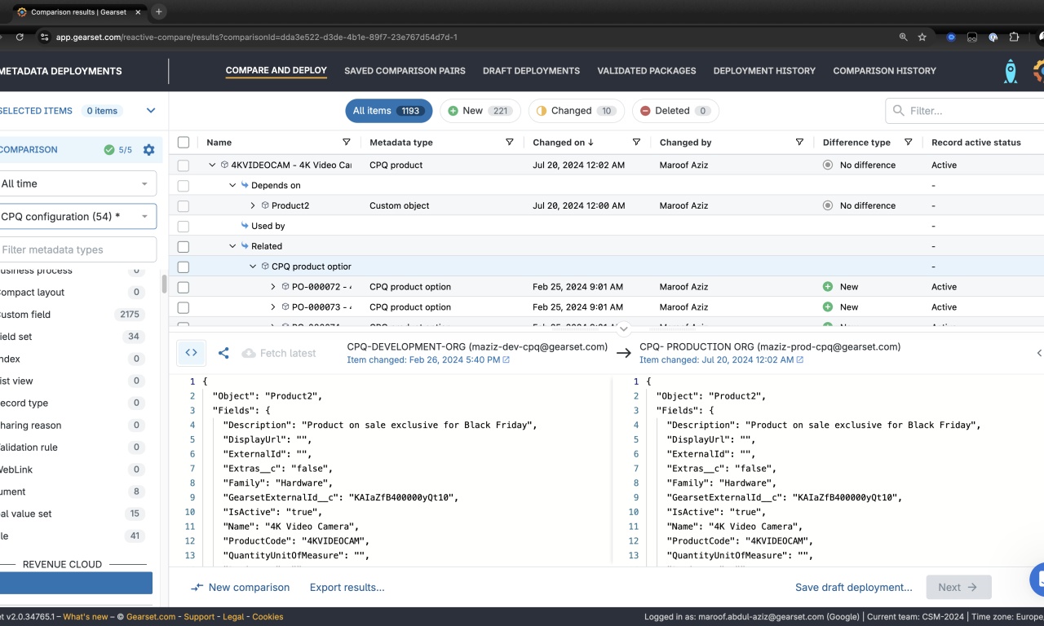Click the New comparison button
1044x626 pixels.
(x=241, y=587)
